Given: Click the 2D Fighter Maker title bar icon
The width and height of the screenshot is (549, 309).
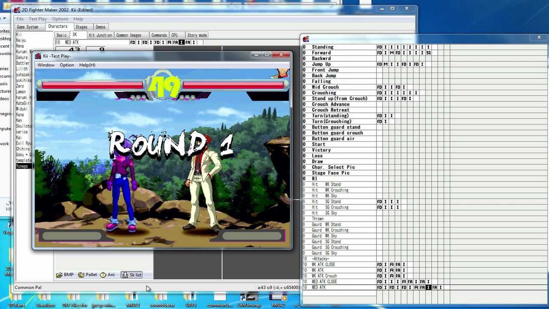Looking at the screenshot, I should 17,10.
